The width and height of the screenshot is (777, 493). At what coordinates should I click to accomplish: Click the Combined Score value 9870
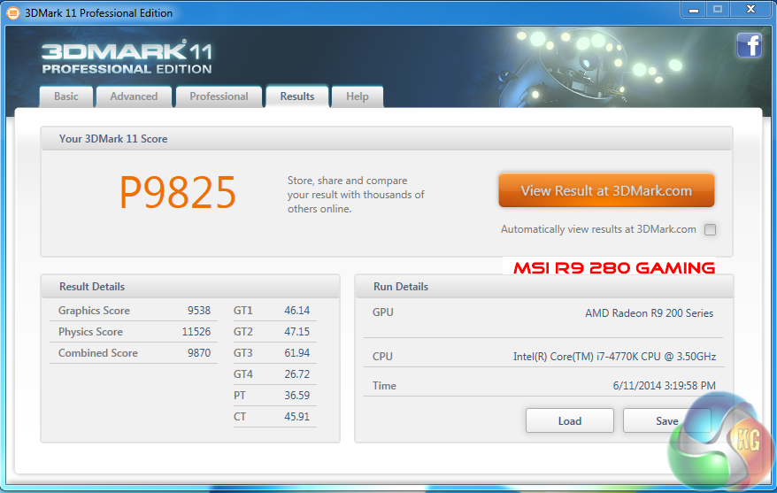pos(199,353)
